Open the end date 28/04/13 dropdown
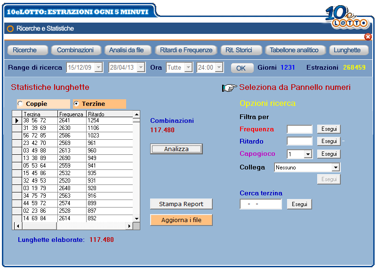Image resolution: width=377 pixels, height=272 pixels. 141,67
